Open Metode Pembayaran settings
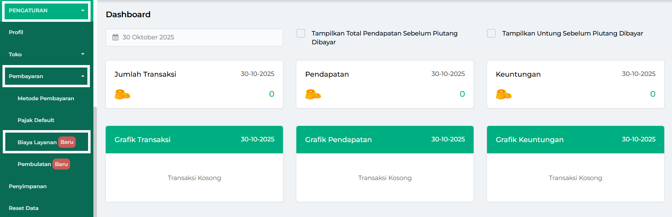This screenshot has height=217, width=672. pyautogui.click(x=46, y=98)
